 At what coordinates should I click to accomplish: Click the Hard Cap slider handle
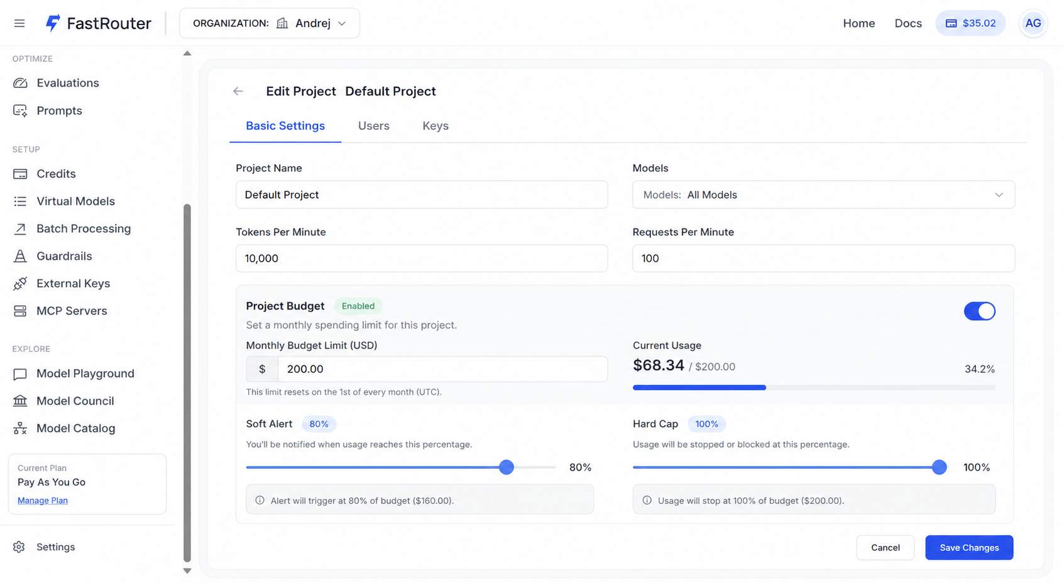coord(939,468)
